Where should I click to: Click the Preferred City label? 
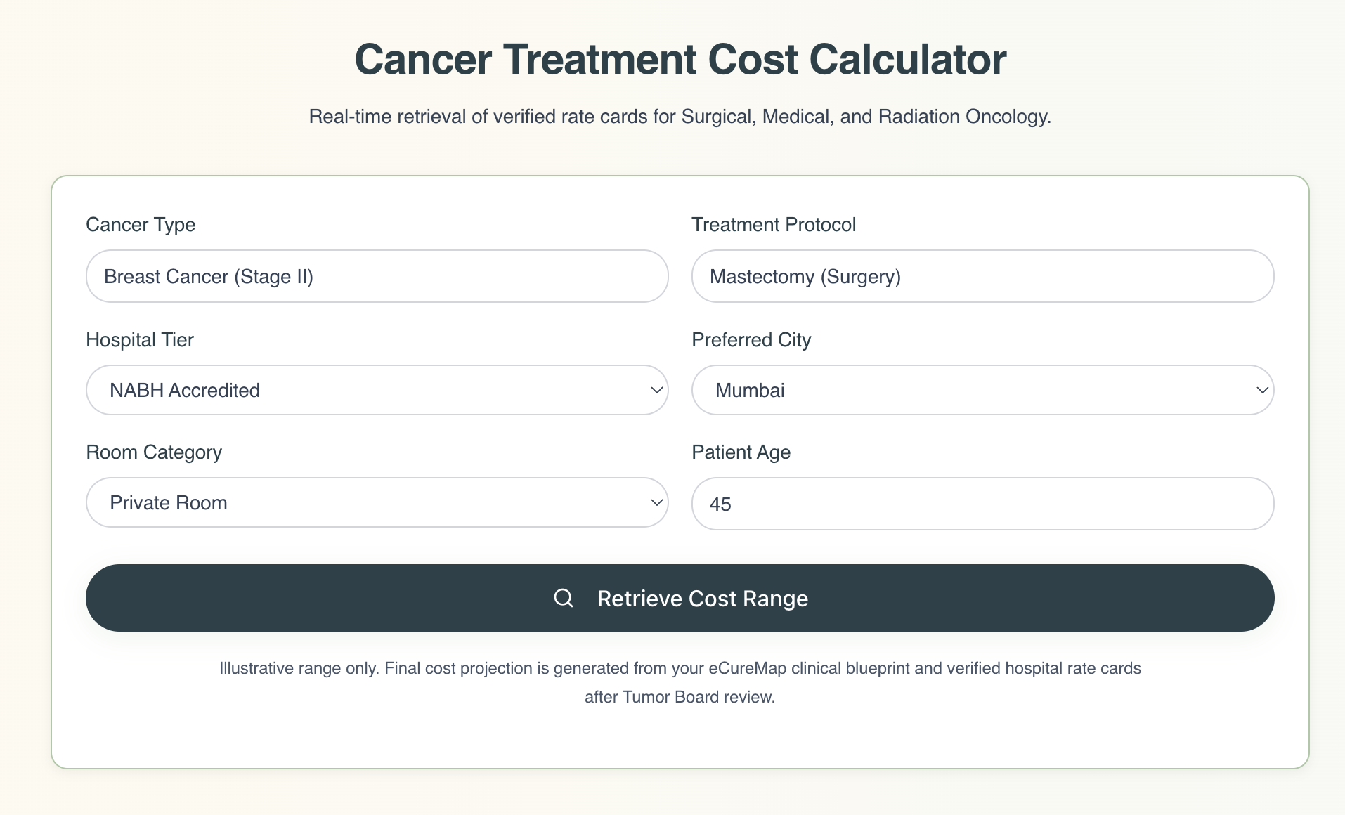click(x=751, y=340)
